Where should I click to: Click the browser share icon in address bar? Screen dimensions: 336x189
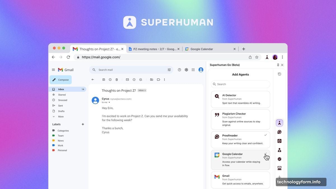[250, 57]
